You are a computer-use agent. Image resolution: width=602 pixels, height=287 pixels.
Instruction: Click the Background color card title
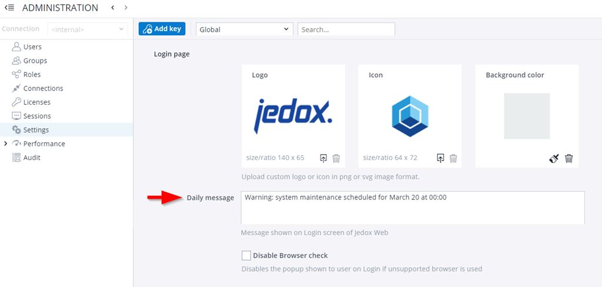(x=515, y=75)
